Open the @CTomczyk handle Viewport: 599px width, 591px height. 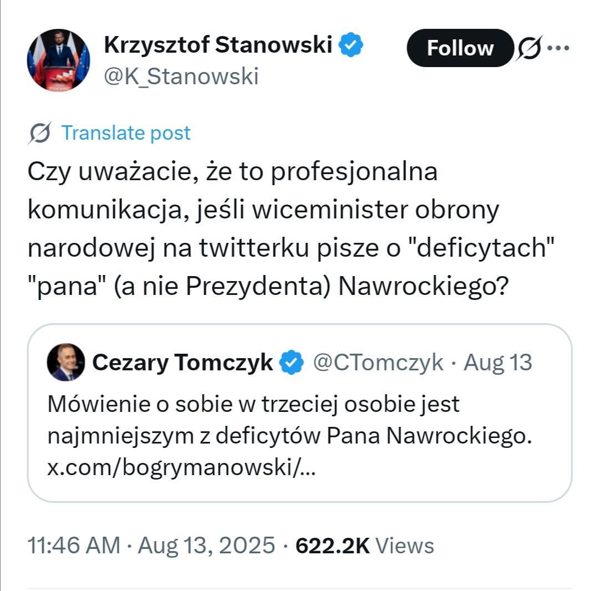point(378,363)
